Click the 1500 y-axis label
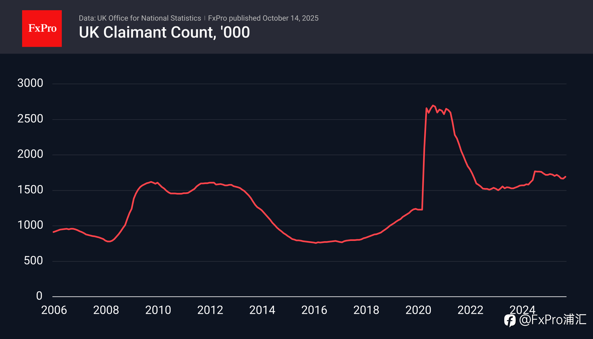Viewport: 593px width, 339px height. [x=30, y=190]
